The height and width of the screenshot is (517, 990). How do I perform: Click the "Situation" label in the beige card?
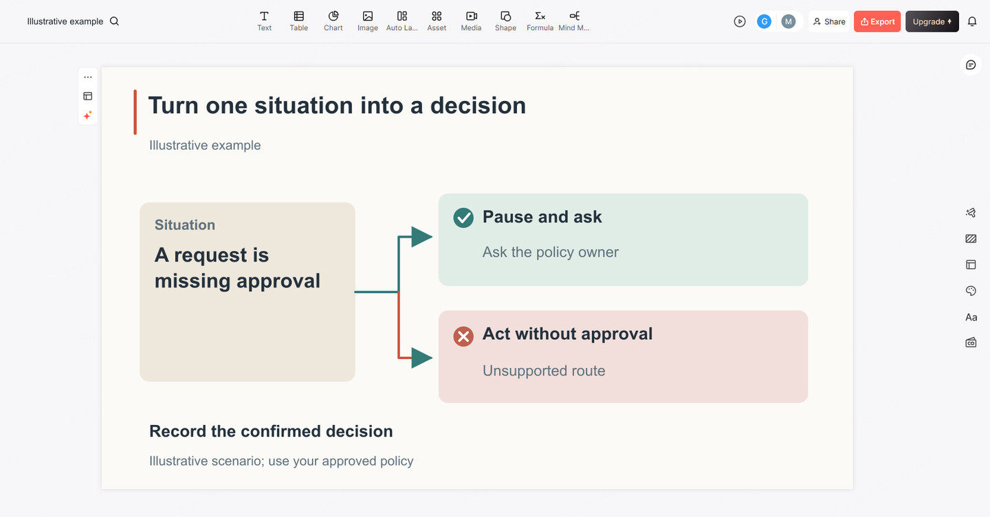pyautogui.click(x=185, y=225)
